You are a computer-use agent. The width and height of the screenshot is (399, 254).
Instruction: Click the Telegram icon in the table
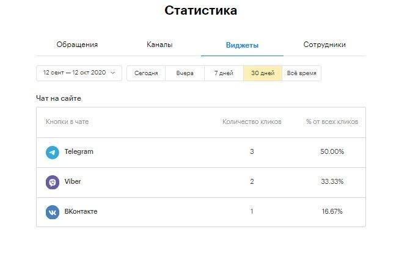click(x=53, y=152)
